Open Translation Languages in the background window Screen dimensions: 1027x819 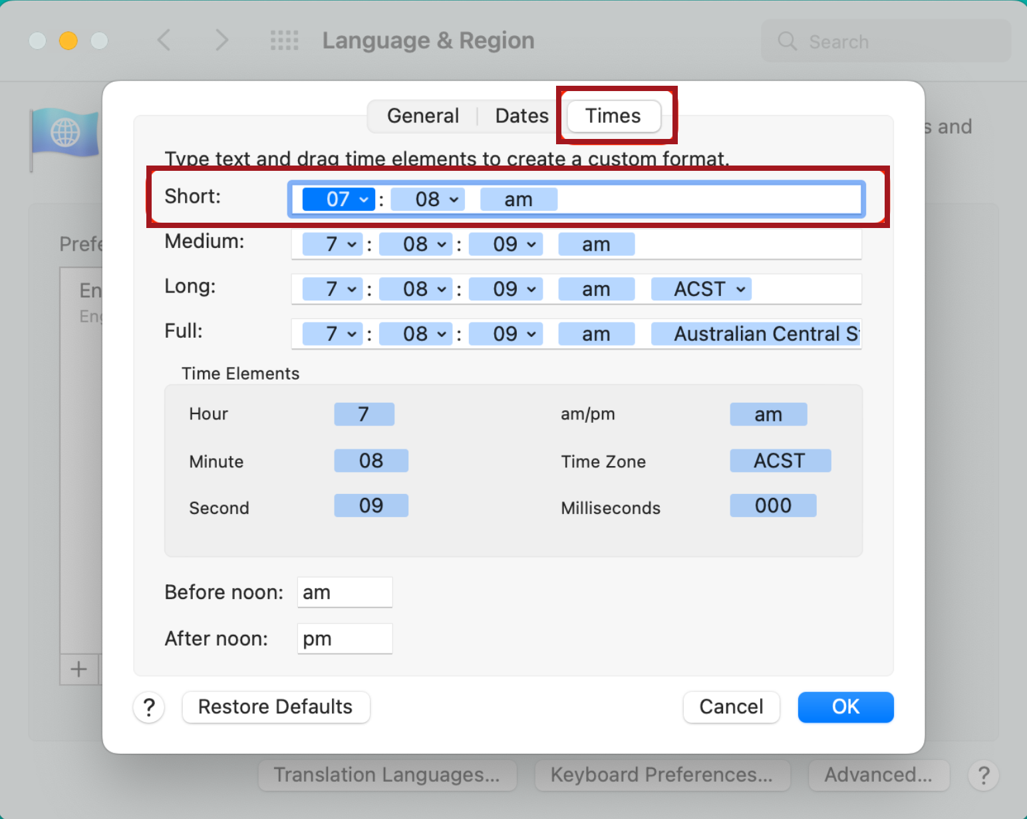click(x=387, y=775)
